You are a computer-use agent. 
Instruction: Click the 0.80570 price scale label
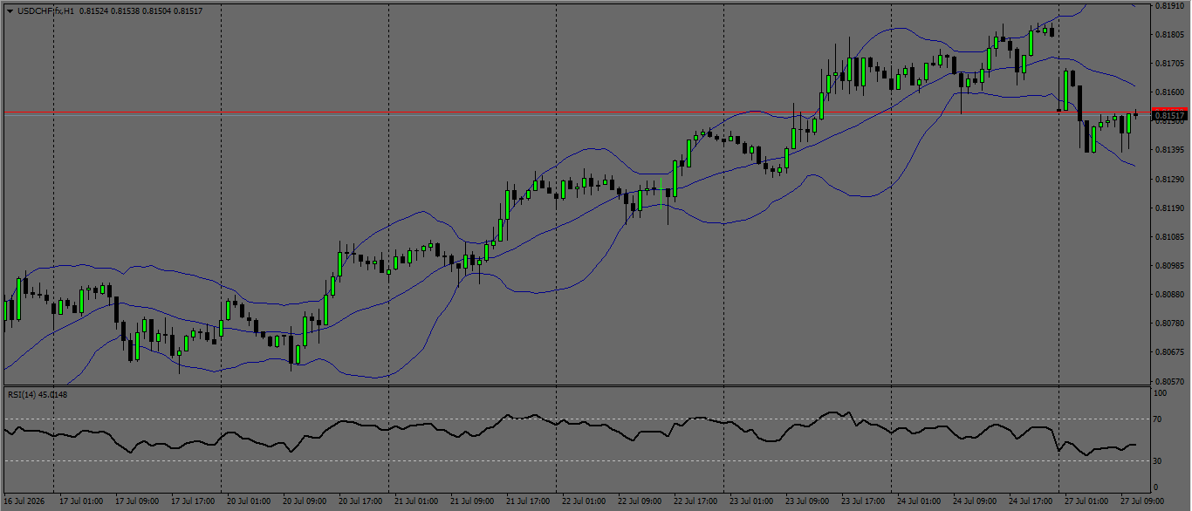1169,381
